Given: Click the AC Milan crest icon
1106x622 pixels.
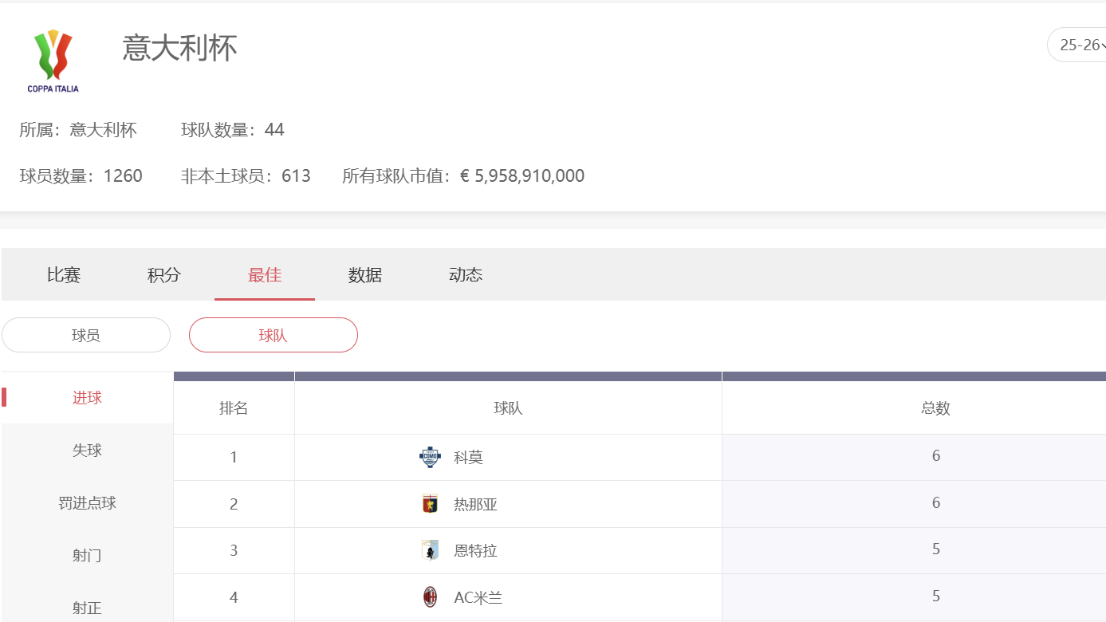Looking at the screenshot, I should tap(430, 597).
